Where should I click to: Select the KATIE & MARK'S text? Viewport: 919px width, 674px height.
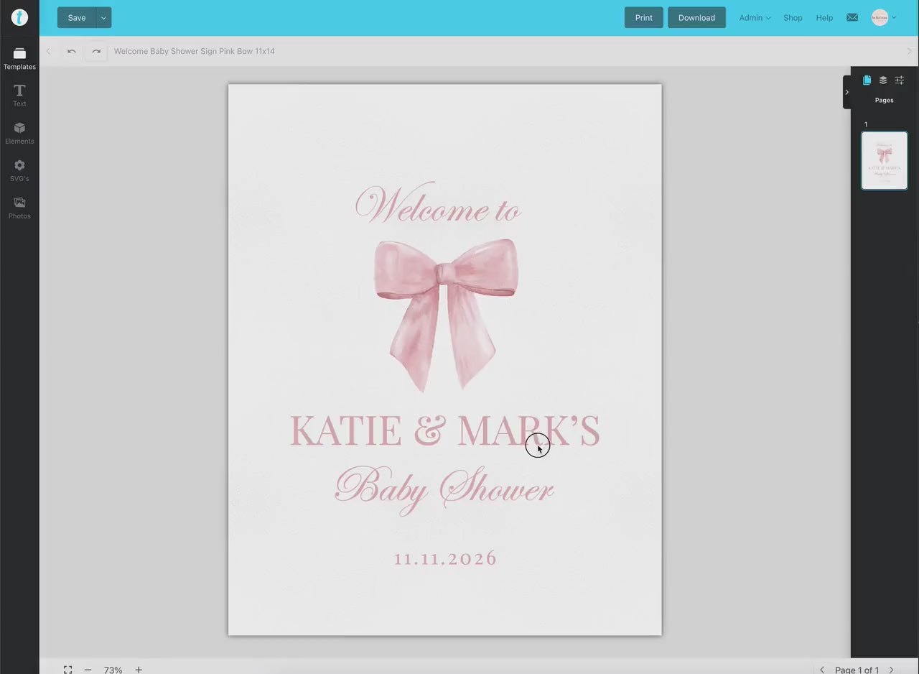point(445,430)
